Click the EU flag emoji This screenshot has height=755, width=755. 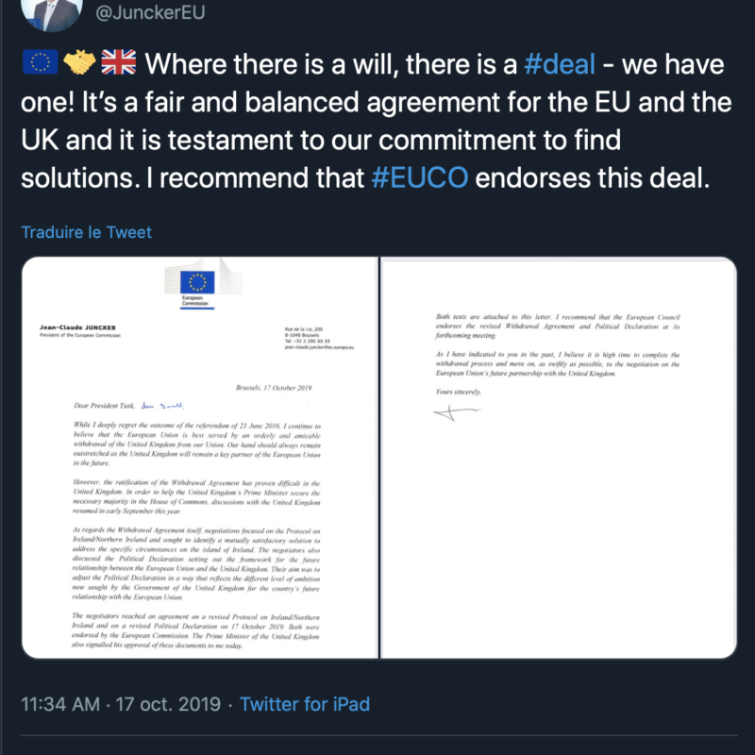point(40,65)
